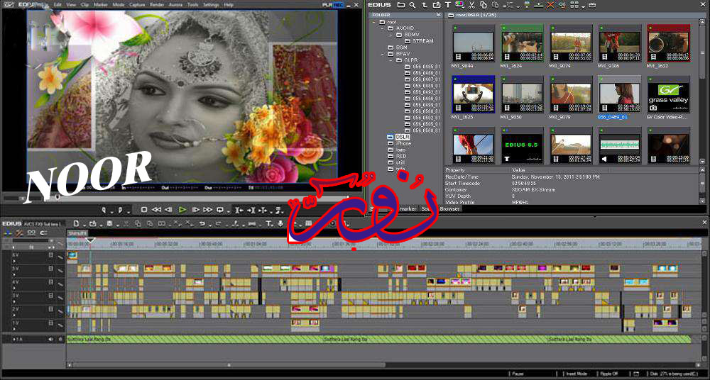Open the Render menu
Viewport: 710px width, 380px height.
tap(157, 4)
